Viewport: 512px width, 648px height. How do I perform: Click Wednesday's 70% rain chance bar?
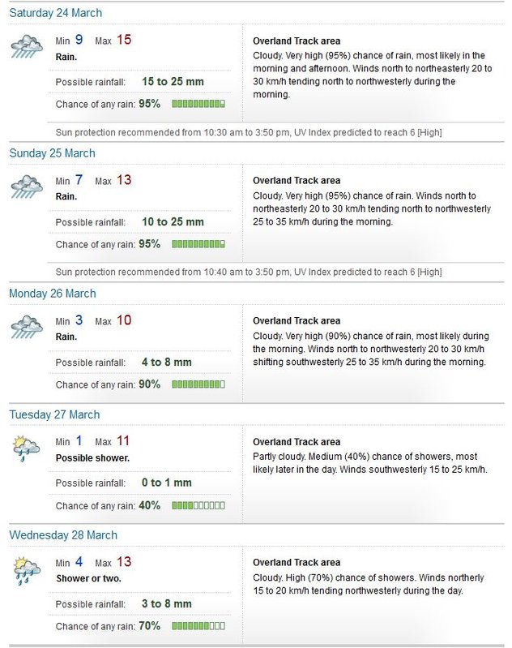pyautogui.click(x=198, y=626)
